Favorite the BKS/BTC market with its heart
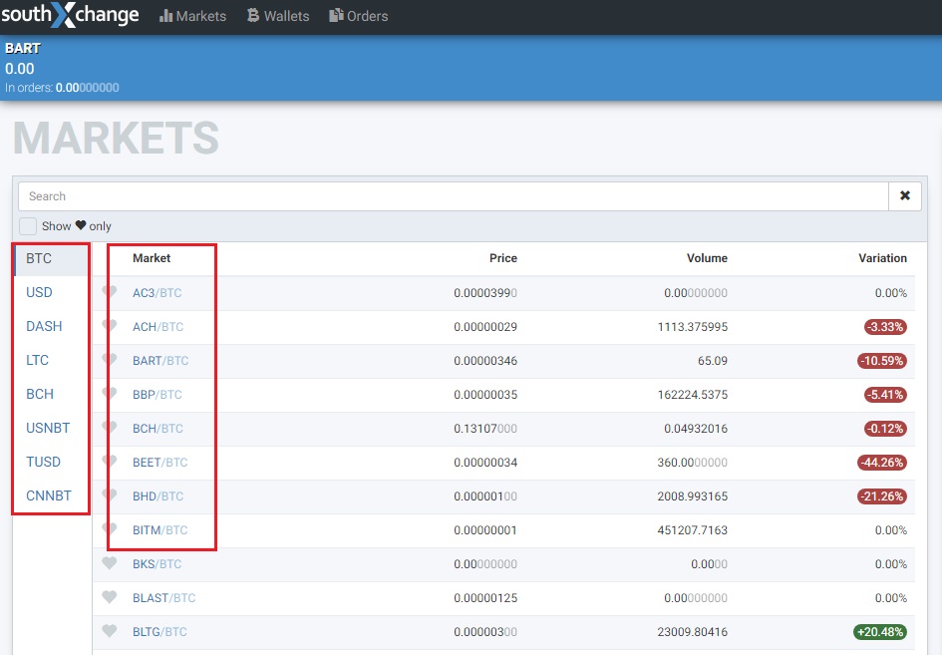 coord(110,563)
